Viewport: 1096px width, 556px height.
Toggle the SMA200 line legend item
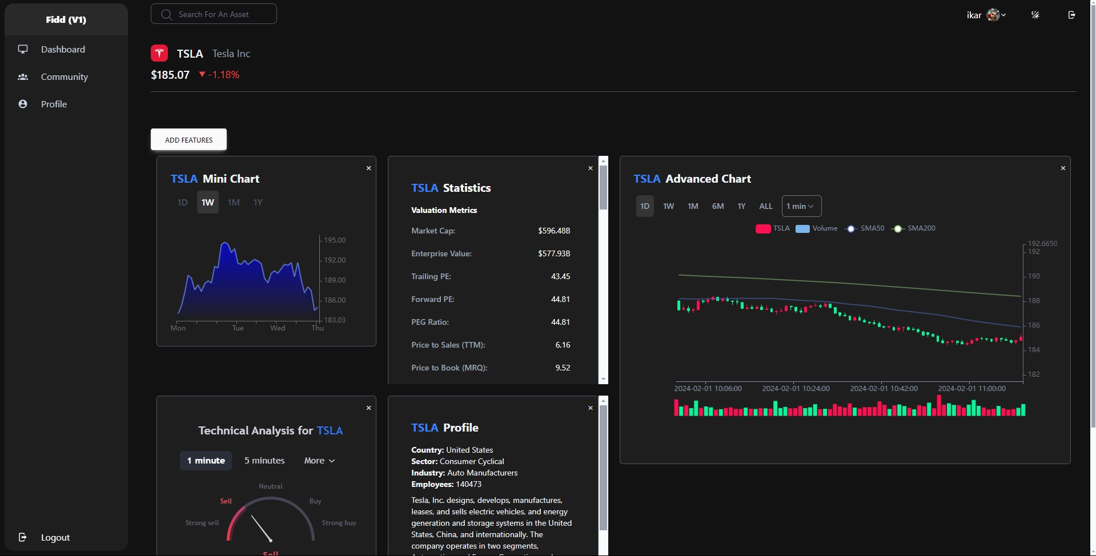point(913,228)
